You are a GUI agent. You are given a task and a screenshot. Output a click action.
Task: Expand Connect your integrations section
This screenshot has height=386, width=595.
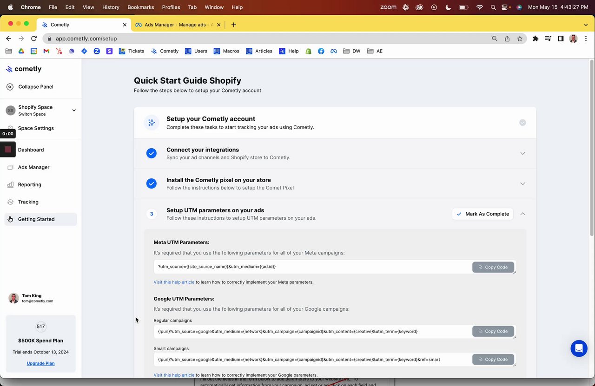click(522, 153)
